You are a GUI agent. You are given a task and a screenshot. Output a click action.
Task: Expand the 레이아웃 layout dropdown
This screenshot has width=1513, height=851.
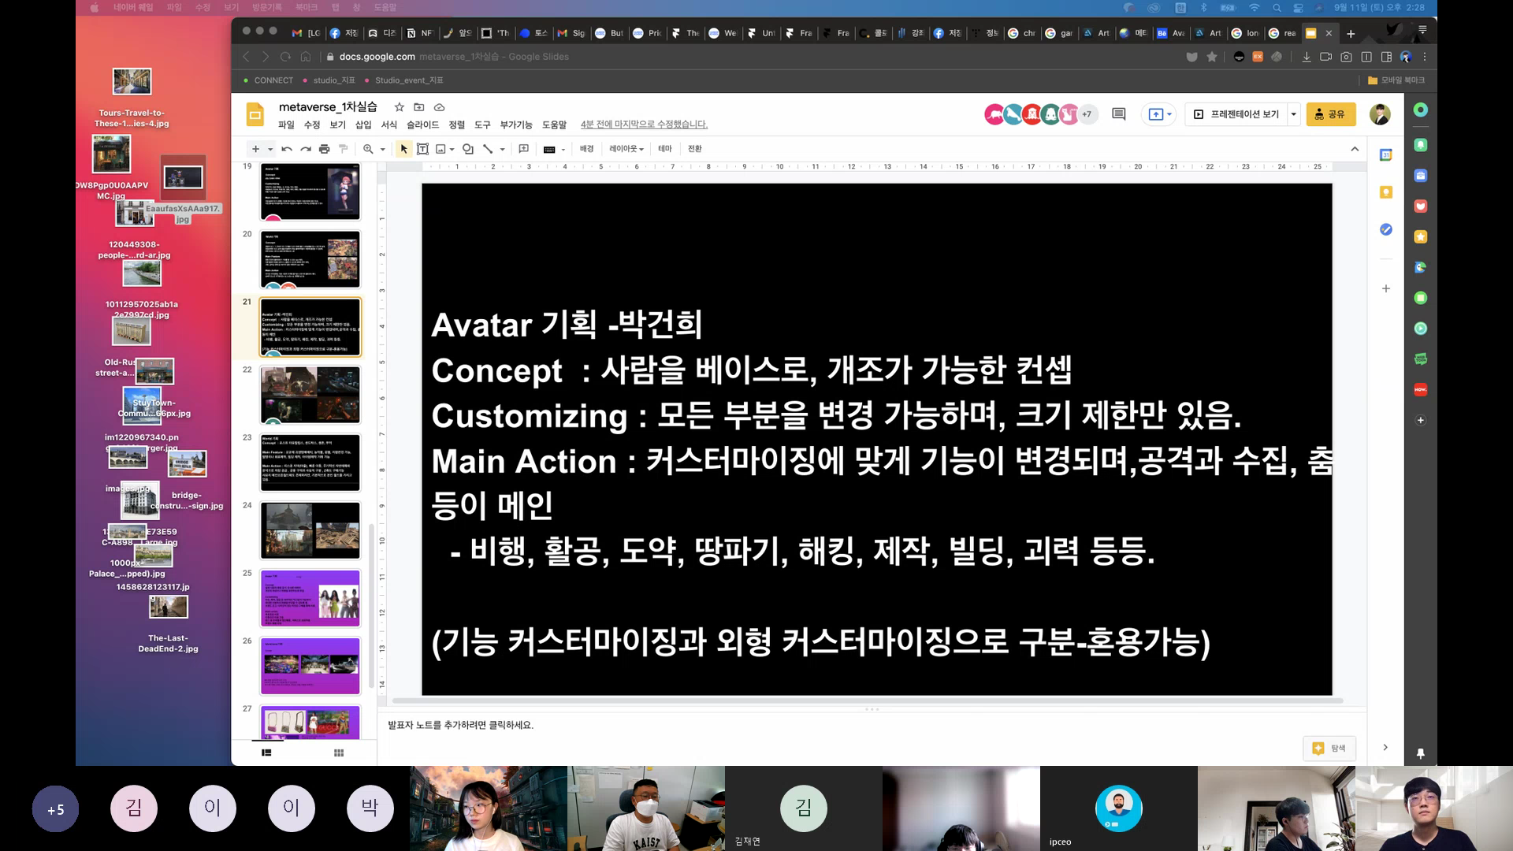626,149
